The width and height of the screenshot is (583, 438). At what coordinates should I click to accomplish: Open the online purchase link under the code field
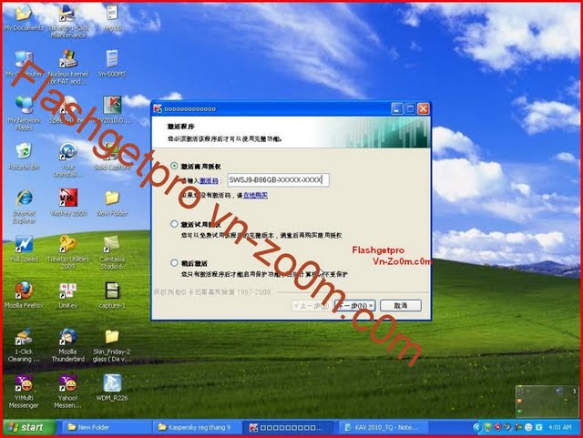255,195
